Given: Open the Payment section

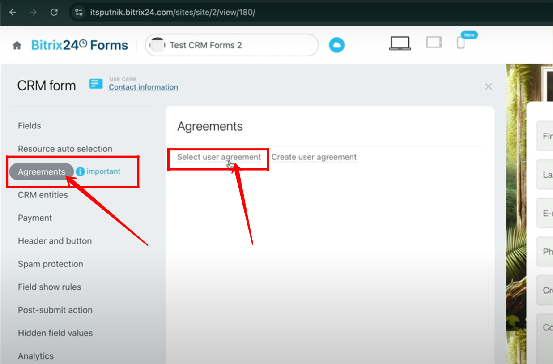Looking at the screenshot, I should click(x=35, y=218).
